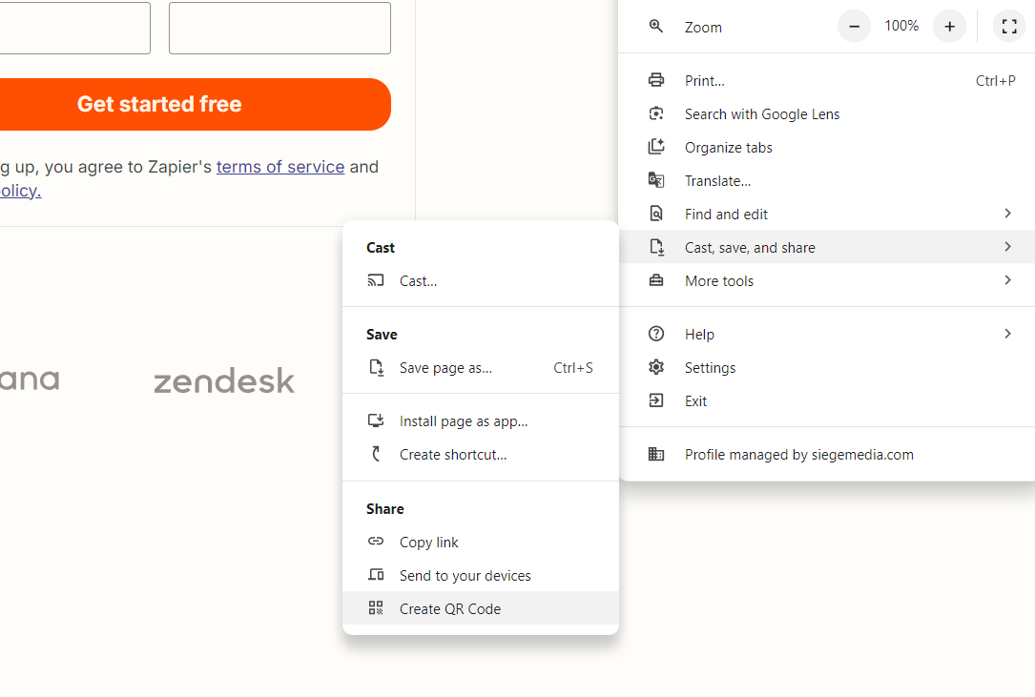Screen dimensions: 1035x697
Task: Choose Save page as...
Action: [481, 368]
